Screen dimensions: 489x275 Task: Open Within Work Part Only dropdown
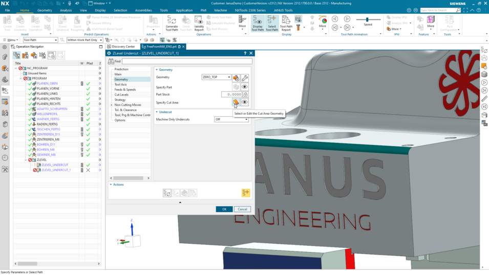point(84,40)
